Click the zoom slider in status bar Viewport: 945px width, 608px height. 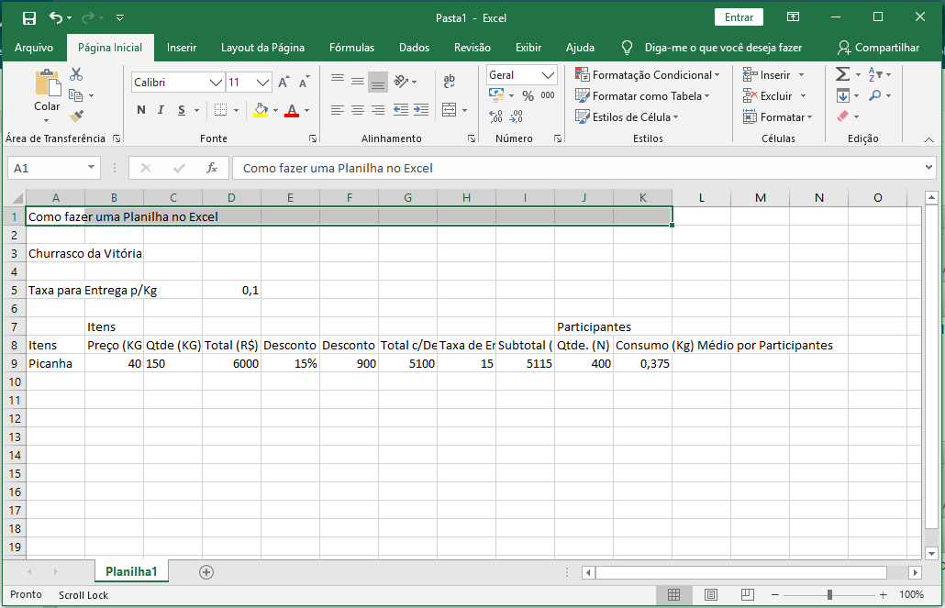pyautogui.click(x=829, y=594)
